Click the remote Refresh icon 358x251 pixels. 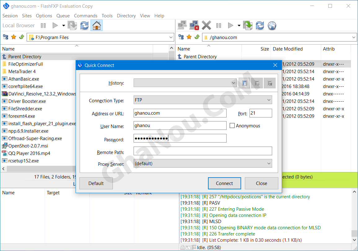[260, 25]
